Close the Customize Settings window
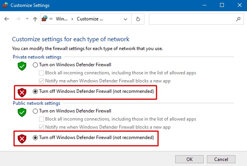This screenshot has width=247, height=166. pyautogui.click(x=239, y=5)
